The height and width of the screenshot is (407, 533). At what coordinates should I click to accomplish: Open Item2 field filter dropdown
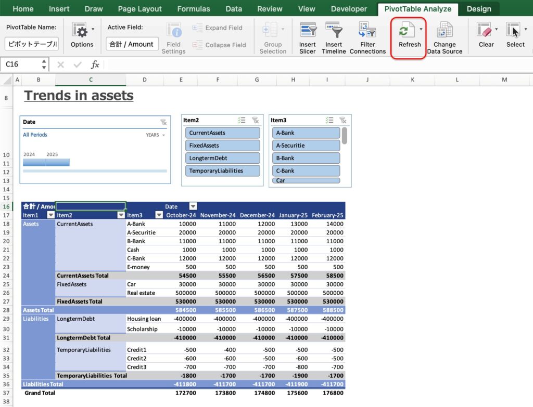121,215
